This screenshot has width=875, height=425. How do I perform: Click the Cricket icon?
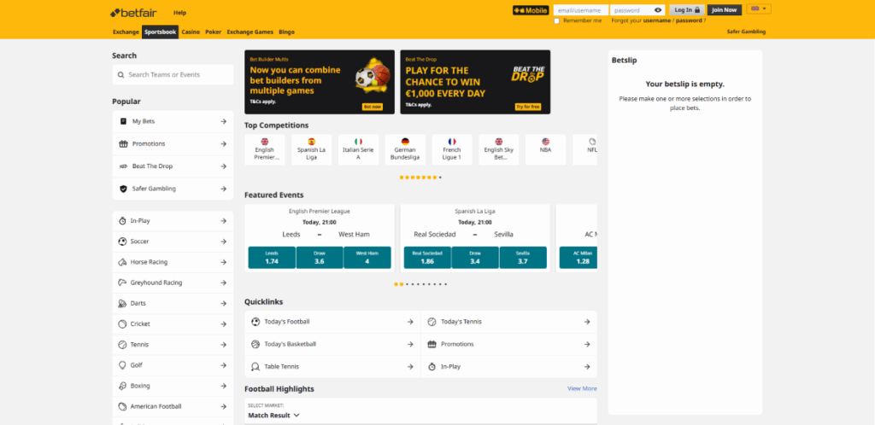click(122, 324)
